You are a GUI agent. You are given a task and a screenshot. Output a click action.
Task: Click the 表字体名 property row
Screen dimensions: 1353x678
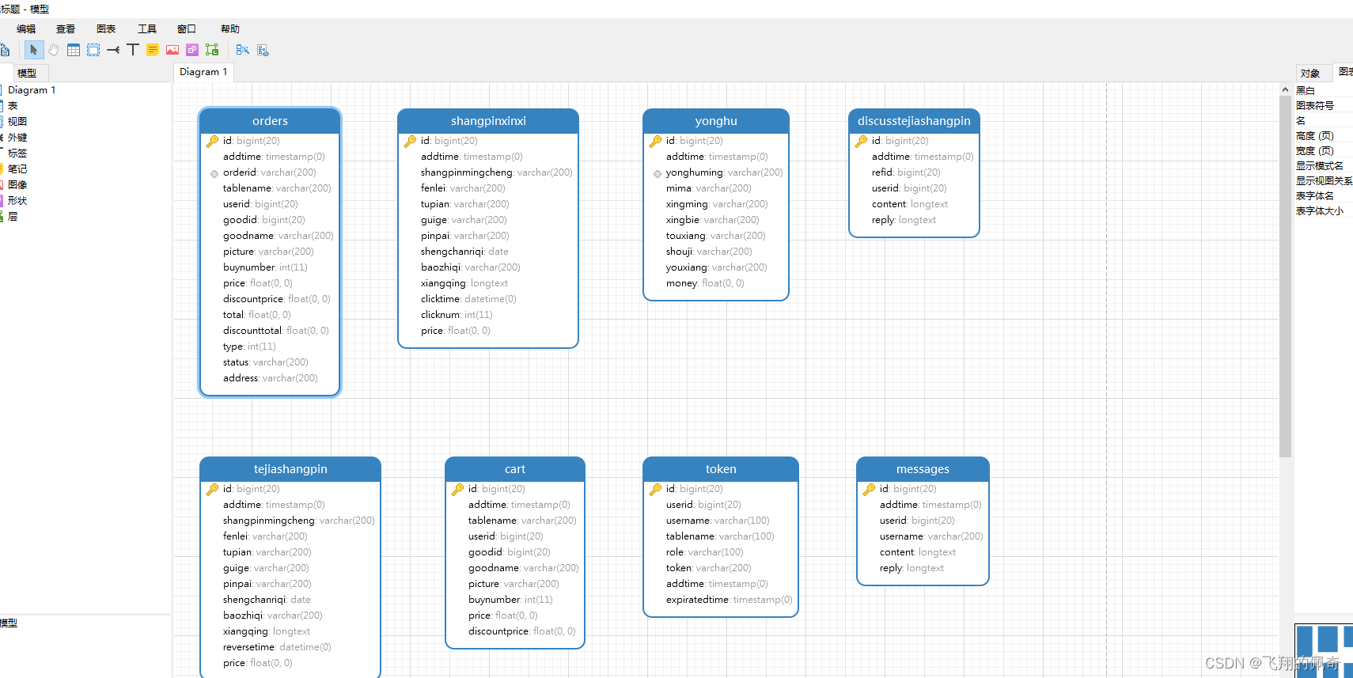tap(1324, 195)
